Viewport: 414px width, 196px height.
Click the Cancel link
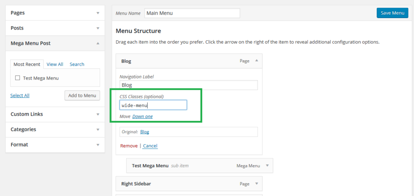[x=150, y=145]
